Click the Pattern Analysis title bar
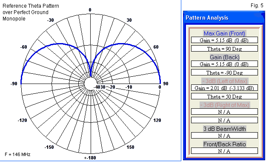The width and height of the screenshot is (266, 162). tap(224, 17)
